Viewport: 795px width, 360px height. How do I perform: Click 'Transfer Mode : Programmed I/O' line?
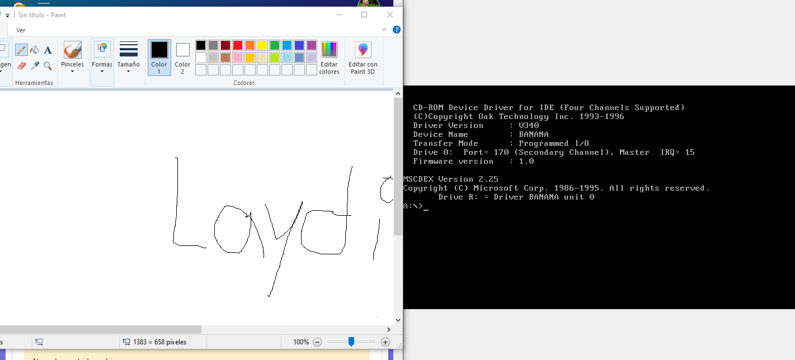click(501, 144)
